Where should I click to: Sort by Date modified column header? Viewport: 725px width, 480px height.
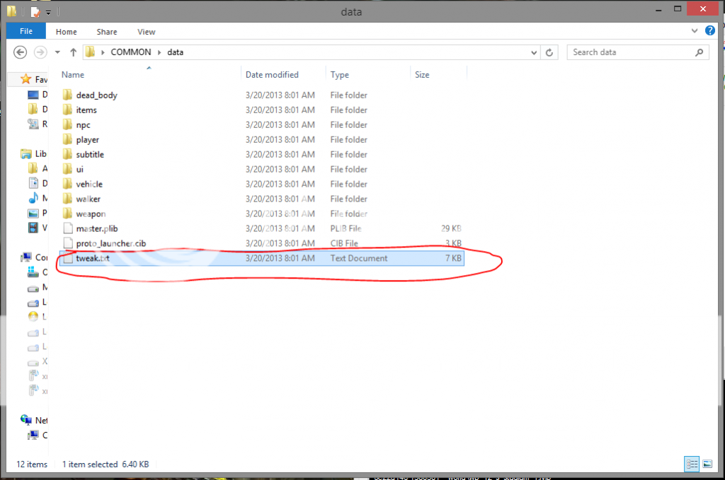pyautogui.click(x=272, y=75)
